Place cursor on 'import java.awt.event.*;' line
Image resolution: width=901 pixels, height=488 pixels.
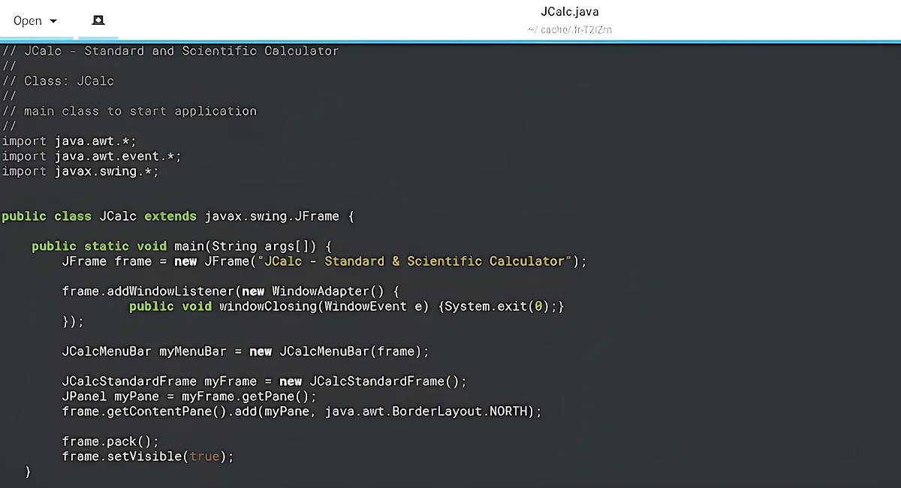pyautogui.click(x=92, y=156)
